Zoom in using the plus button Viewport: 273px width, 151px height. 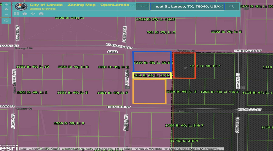point(6,5)
